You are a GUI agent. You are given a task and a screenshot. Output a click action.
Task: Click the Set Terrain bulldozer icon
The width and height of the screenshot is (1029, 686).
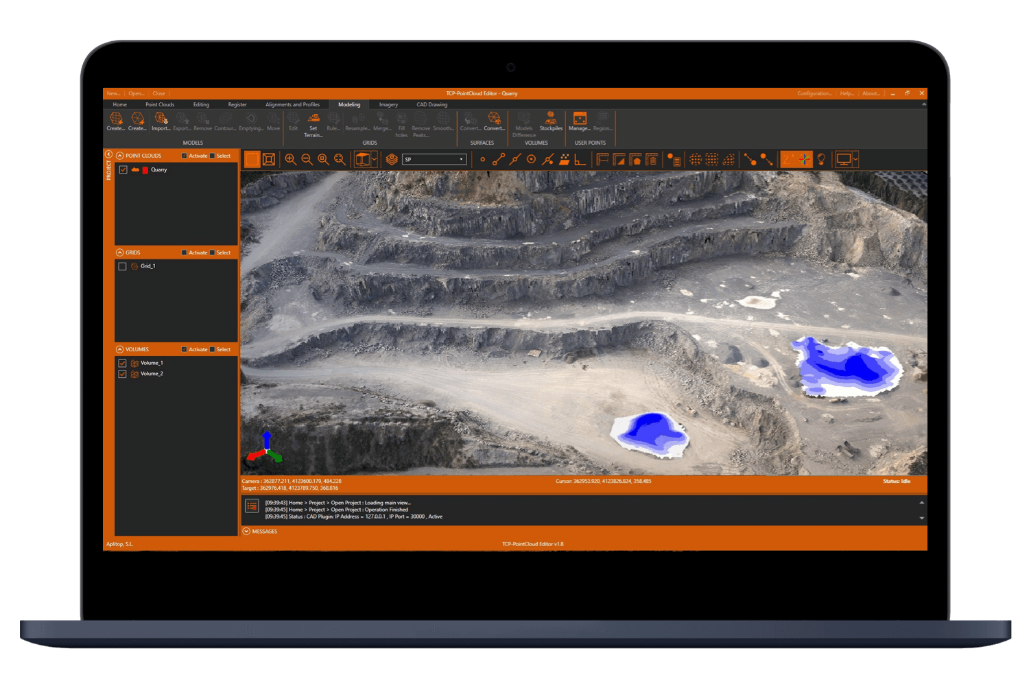[x=314, y=119]
